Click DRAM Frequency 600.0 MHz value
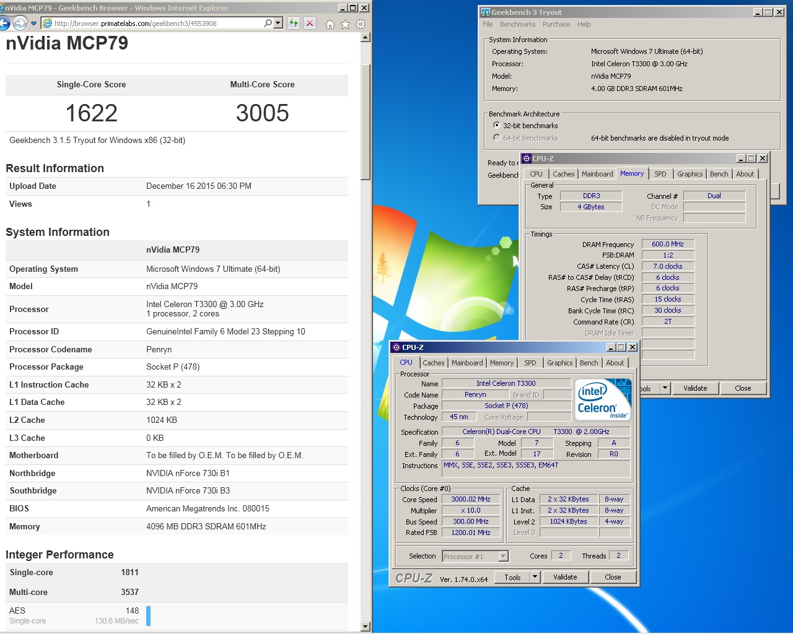 click(668, 244)
